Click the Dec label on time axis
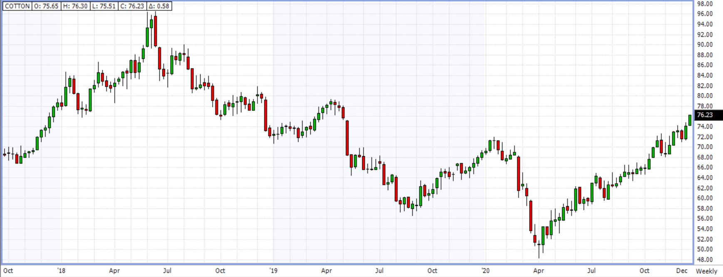Screen dimensions: 723x277 pyautogui.click(x=682, y=271)
